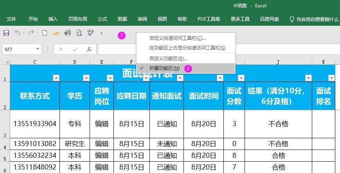Open the filter arrow above 结果 column
Image resolution: width=340 pixels, height=173 pixels.
pos(308,78)
